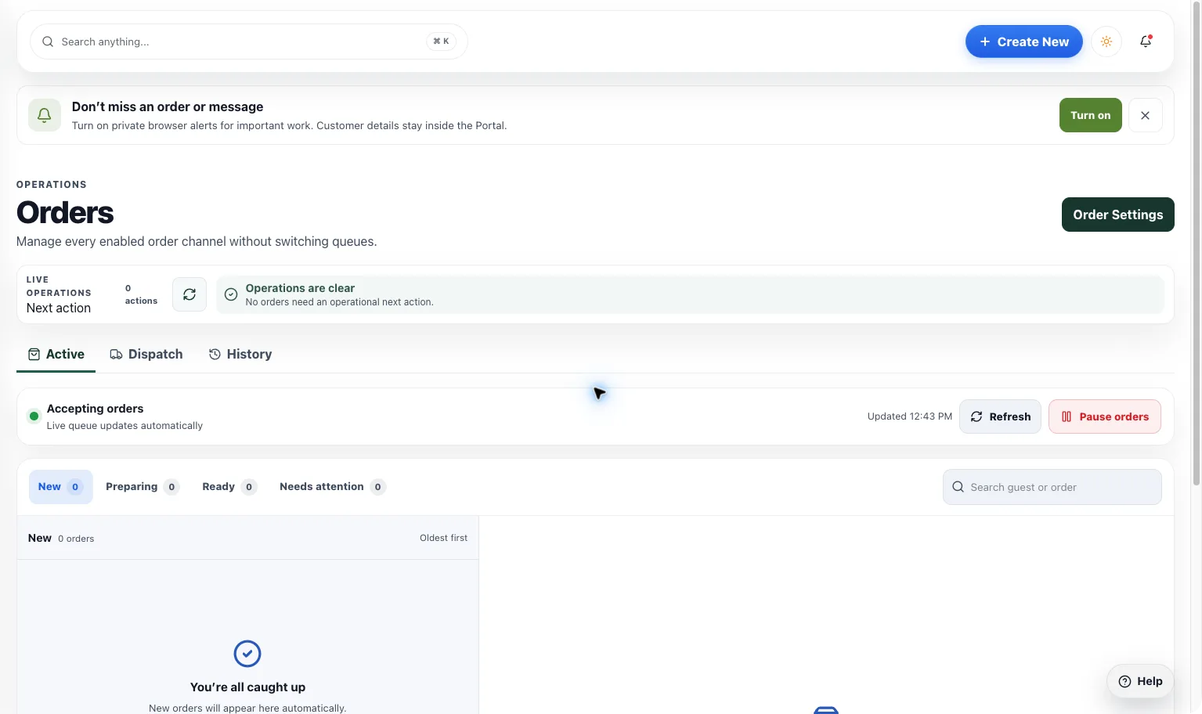Turn on browser alerts

(1090, 115)
